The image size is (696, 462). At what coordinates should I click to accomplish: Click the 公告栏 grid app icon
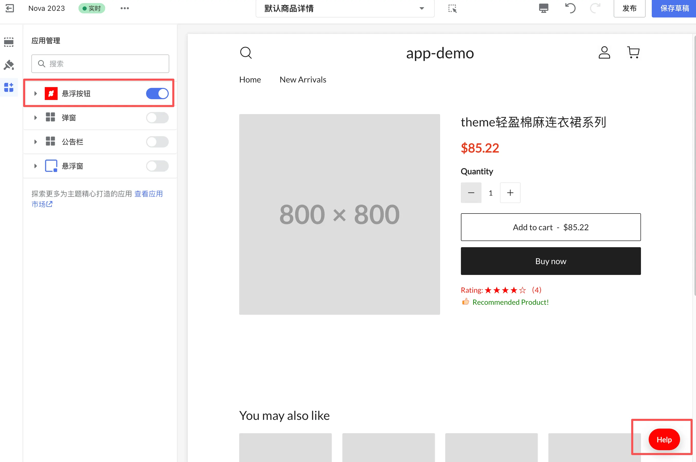pos(50,141)
